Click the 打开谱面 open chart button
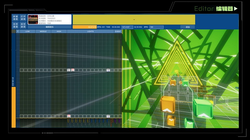This screenshot has width=250, height=140. click(x=23, y=17)
